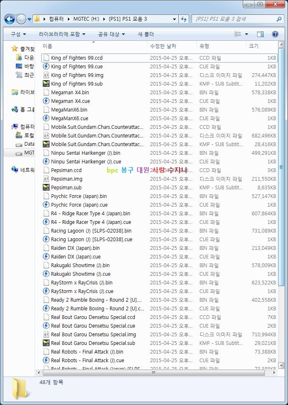Click the 682,496KB size cell

click(x=264, y=135)
